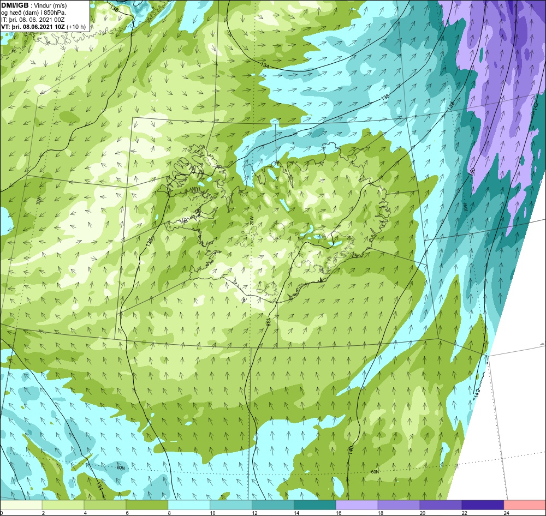Click the pink above-24 m/s swatch
Screen dimensions: 546x516
coord(525,505)
